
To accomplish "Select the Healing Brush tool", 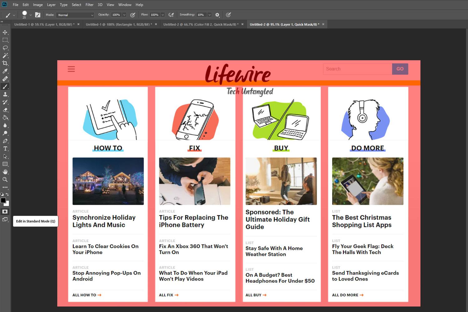I will [x=5, y=79].
